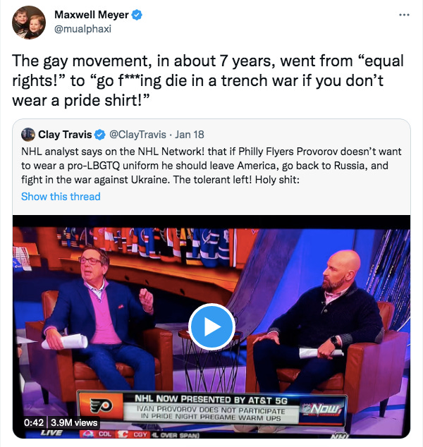Click Clay Travis's verified checkmark
Viewport: 423px width, 447px height.
(99, 135)
